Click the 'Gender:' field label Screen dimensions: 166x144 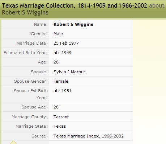(x=39, y=34)
